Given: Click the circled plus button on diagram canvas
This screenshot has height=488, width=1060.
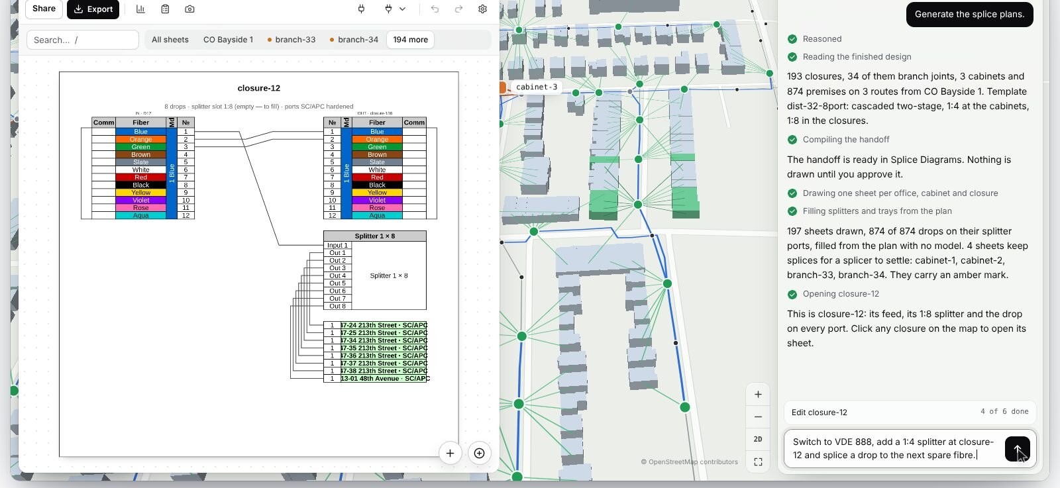Looking at the screenshot, I should pyautogui.click(x=479, y=453).
